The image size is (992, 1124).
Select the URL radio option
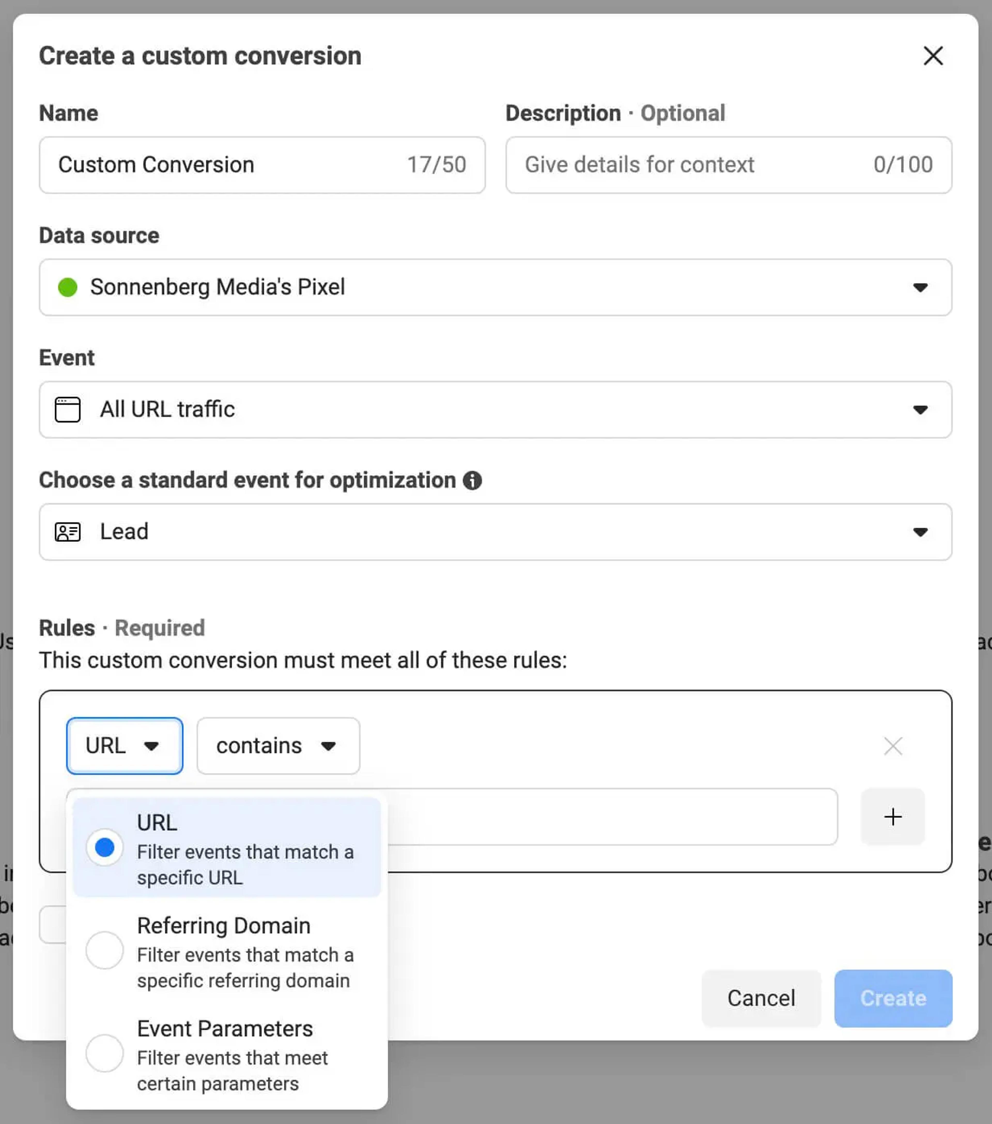tap(104, 847)
